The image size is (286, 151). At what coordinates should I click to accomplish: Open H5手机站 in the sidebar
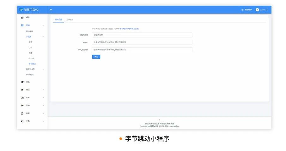coord(30,75)
